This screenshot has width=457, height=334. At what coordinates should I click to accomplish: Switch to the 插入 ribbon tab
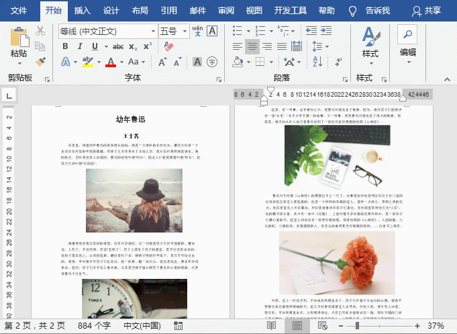(83, 10)
